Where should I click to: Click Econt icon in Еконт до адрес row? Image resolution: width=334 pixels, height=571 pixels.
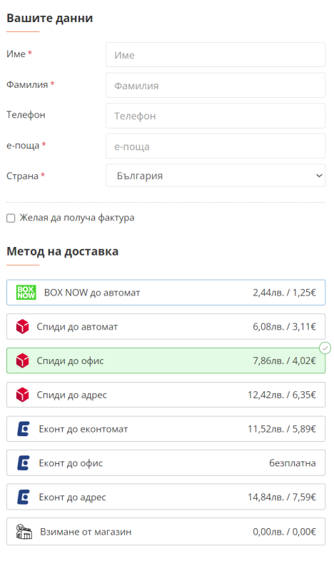(24, 497)
